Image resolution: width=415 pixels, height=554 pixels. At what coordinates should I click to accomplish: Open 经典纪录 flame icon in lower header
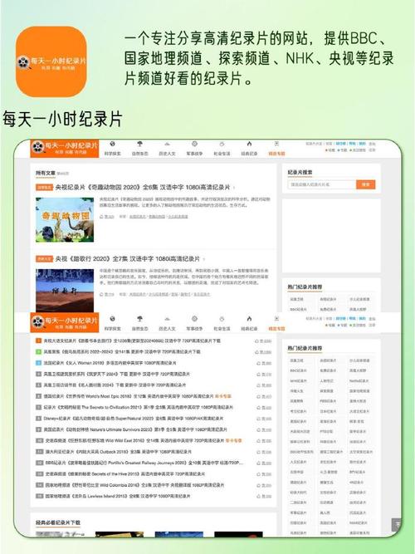[249, 319]
